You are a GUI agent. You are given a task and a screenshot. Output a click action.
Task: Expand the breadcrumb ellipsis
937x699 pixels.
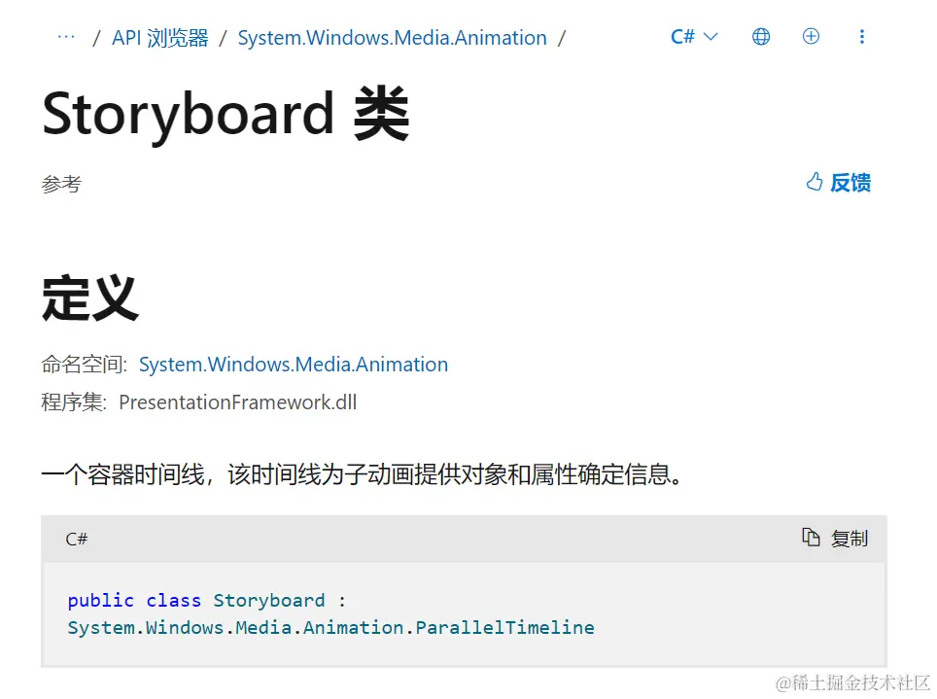[x=66, y=37]
